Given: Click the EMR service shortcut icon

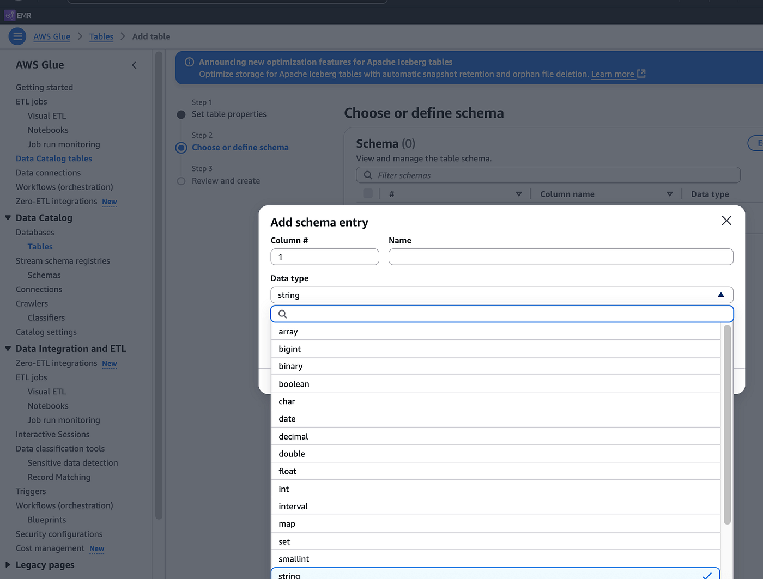Looking at the screenshot, I should [x=9, y=15].
